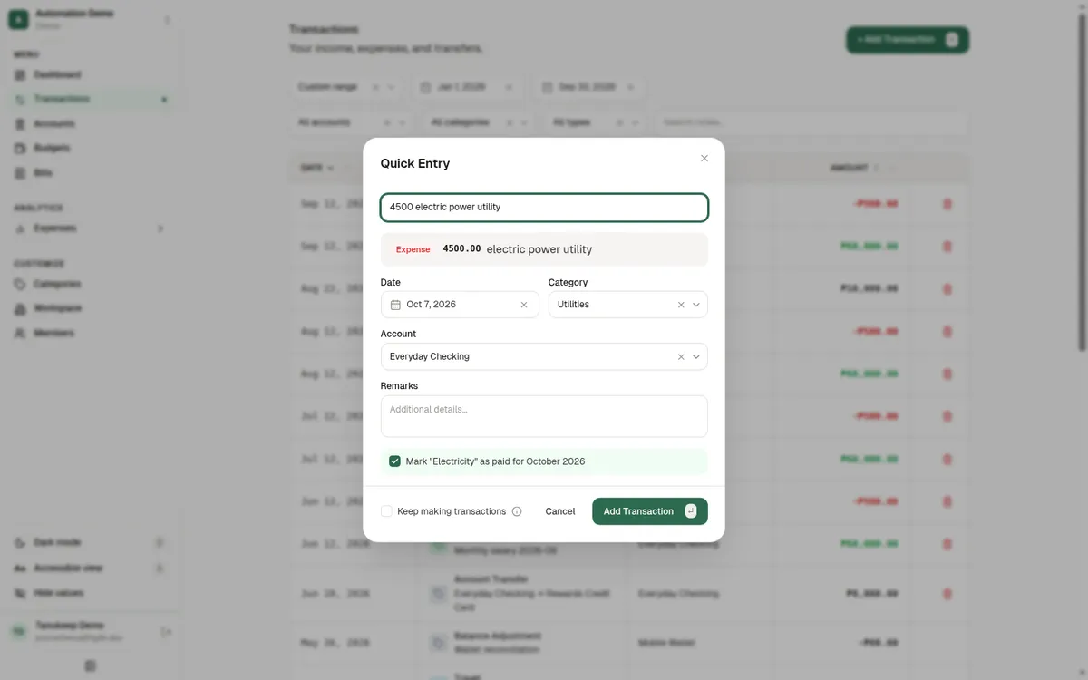Image resolution: width=1088 pixels, height=680 pixels.
Task: Open the All accounts filter dropdown
Action: pyautogui.click(x=352, y=122)
